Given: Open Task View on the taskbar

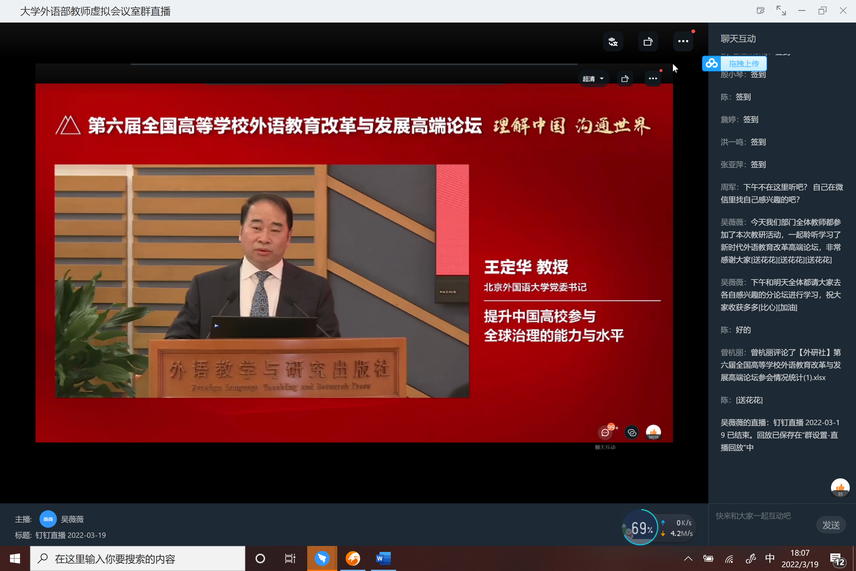Looking at the screenshot, I should (x=290, y=558).
